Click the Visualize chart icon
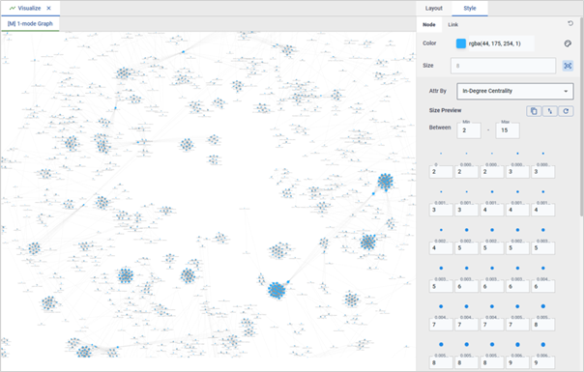 (x=13, y=8)
